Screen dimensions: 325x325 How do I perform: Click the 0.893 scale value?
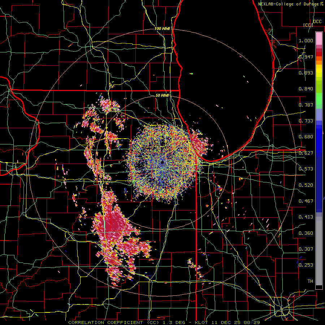tap(306, 73)
